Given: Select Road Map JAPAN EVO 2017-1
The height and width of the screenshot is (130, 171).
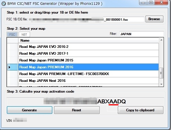Looking at the screenshot, I should (88, 54).
